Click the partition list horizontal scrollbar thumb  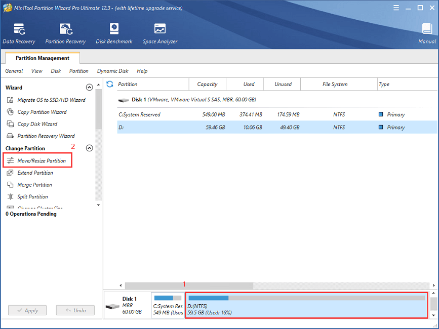(189, 285)
